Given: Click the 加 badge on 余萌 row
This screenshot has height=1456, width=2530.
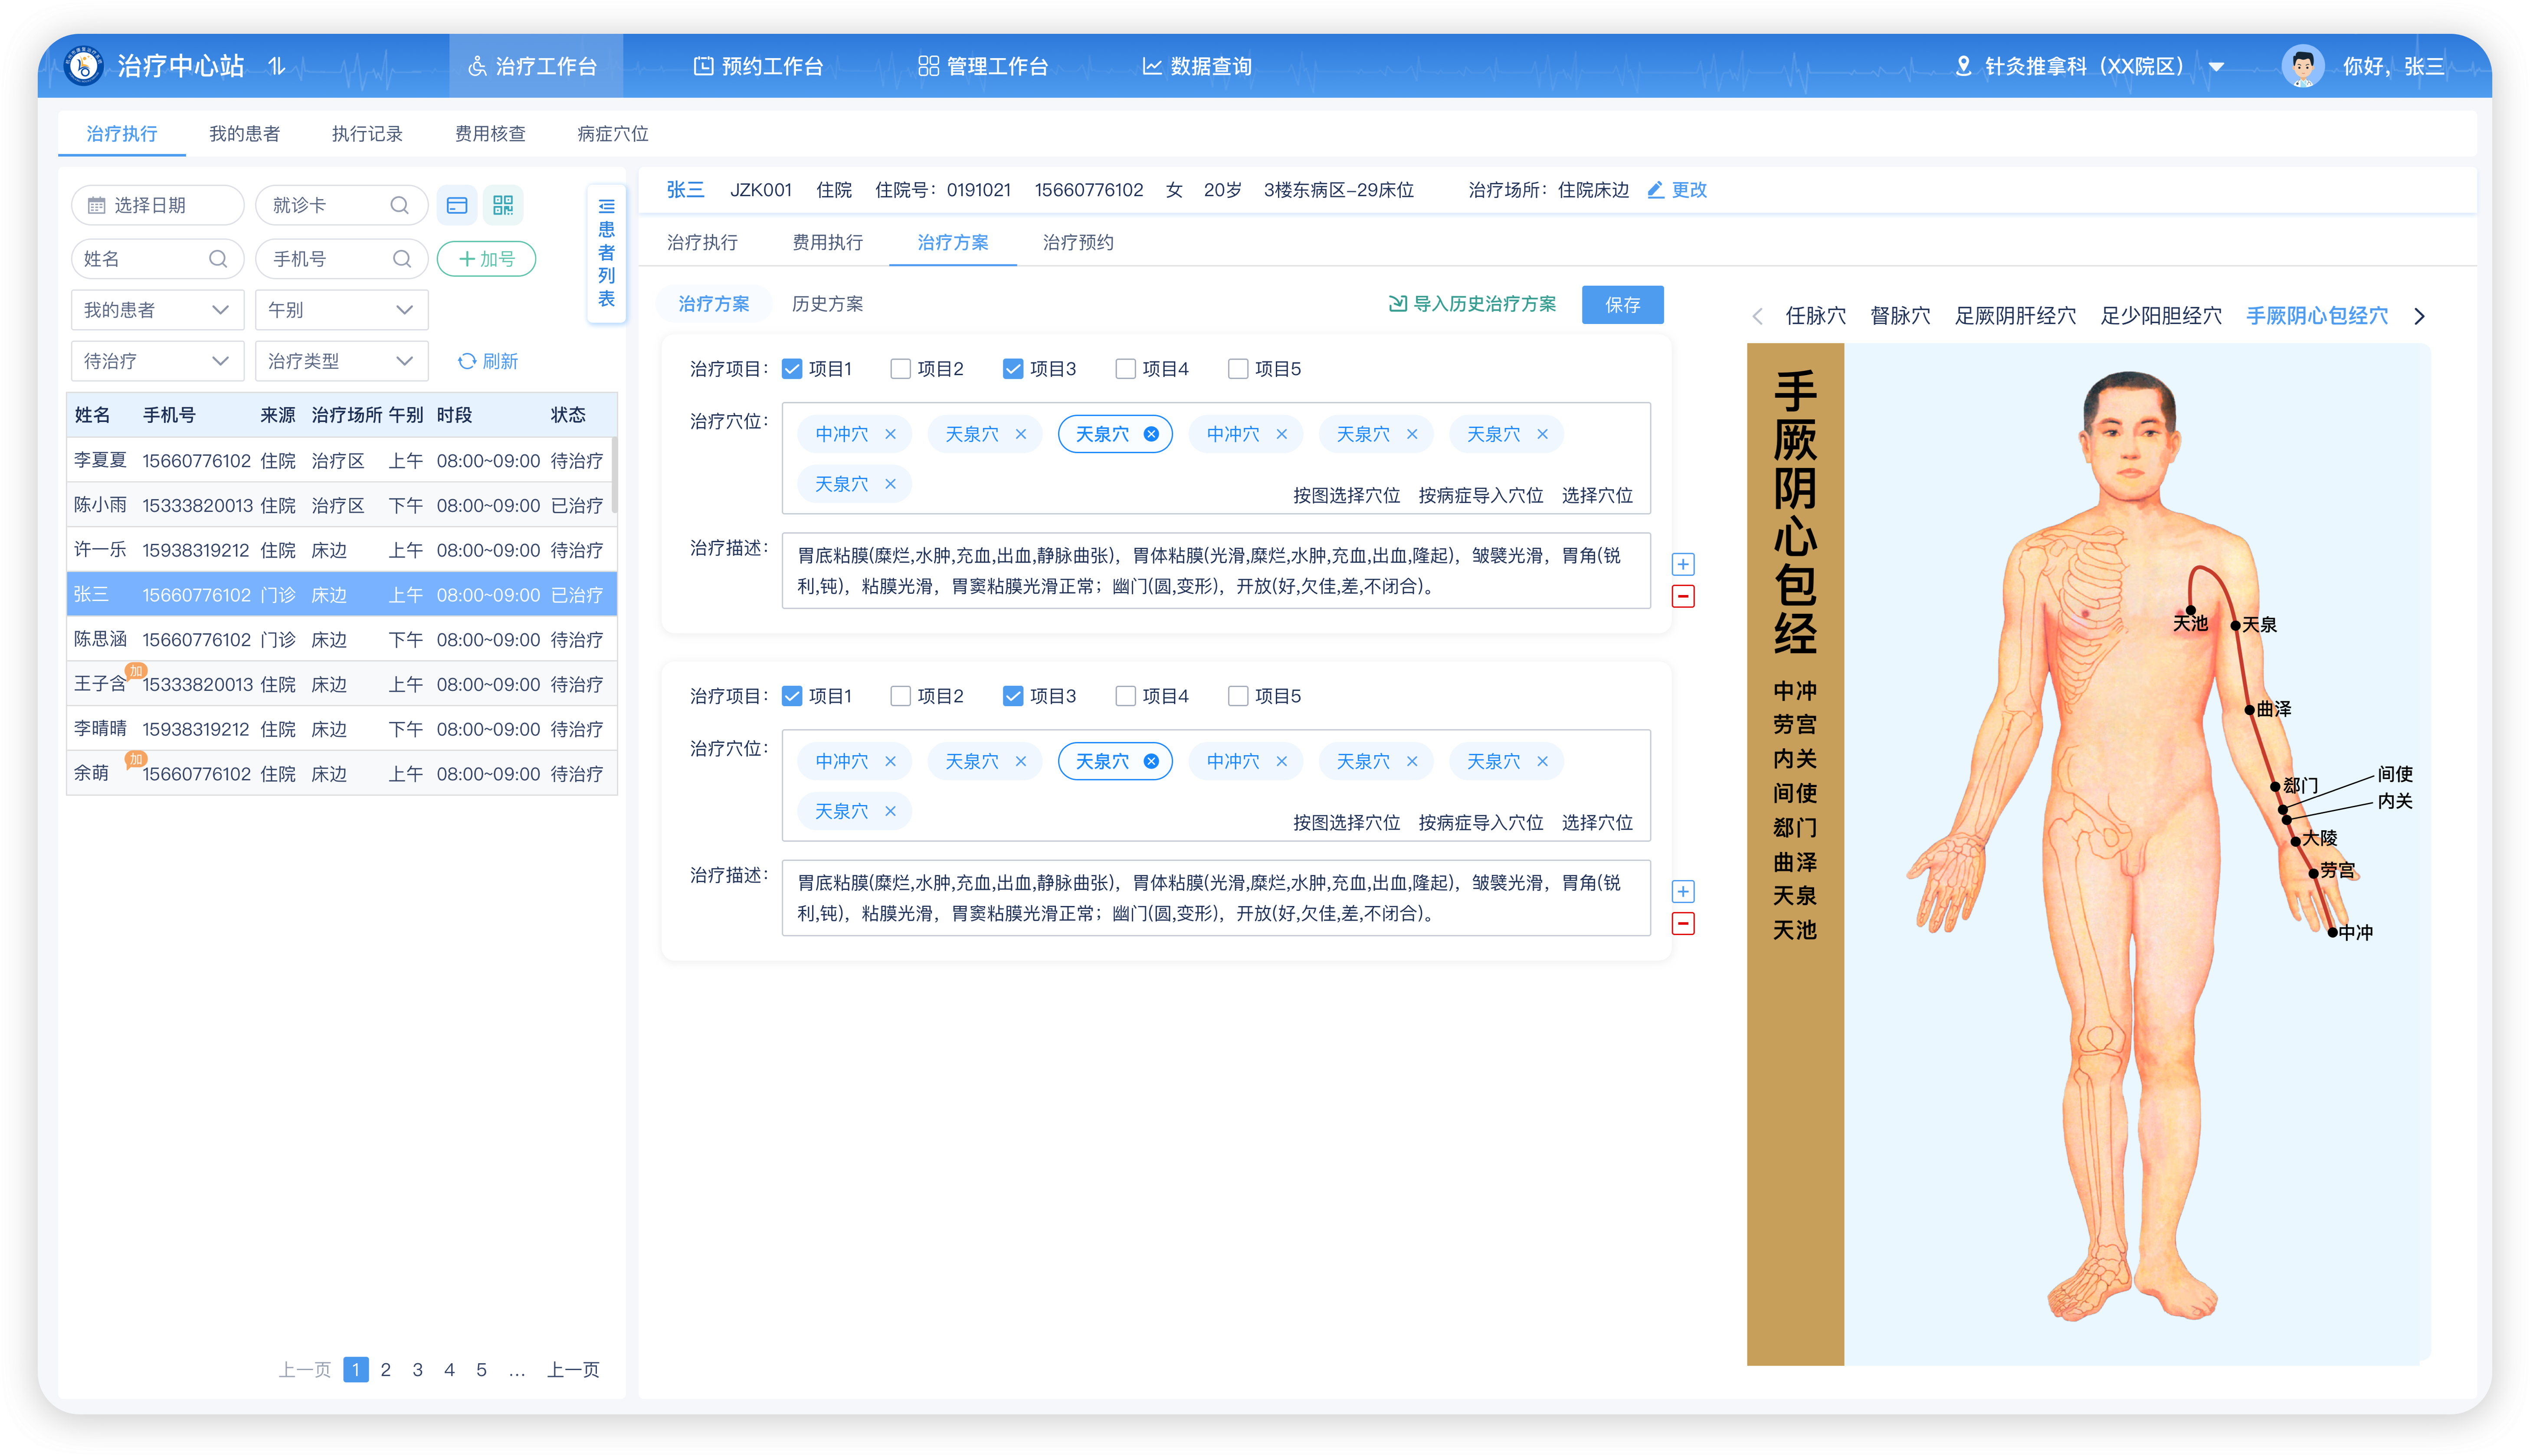Looking at the screenshot, I should [136, 759].
